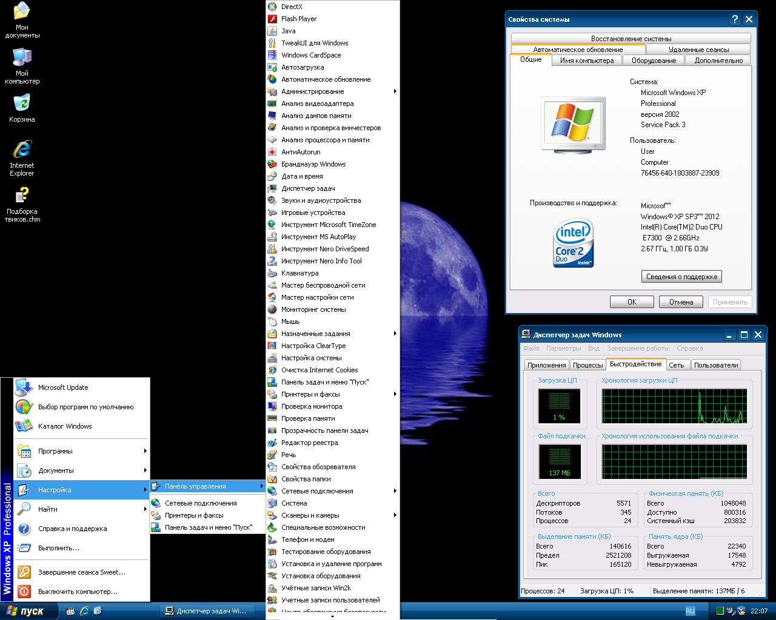The width and height of the screenshot is (776, 620).
Task: Click the Свойства папки icon
Action: pos(272,479)
